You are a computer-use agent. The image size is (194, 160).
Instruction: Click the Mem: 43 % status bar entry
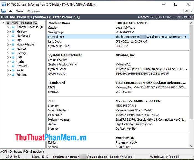(40, 157)
